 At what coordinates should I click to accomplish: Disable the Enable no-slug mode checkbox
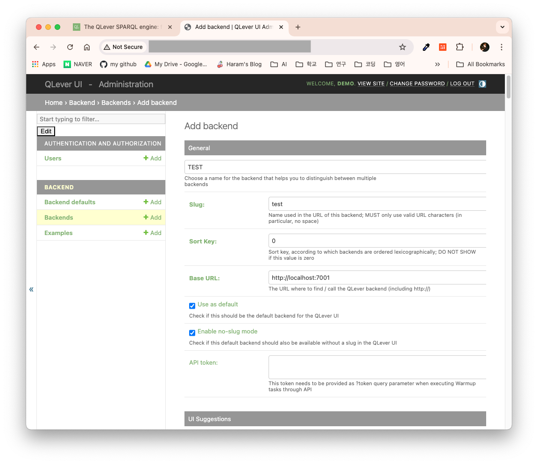192,332
